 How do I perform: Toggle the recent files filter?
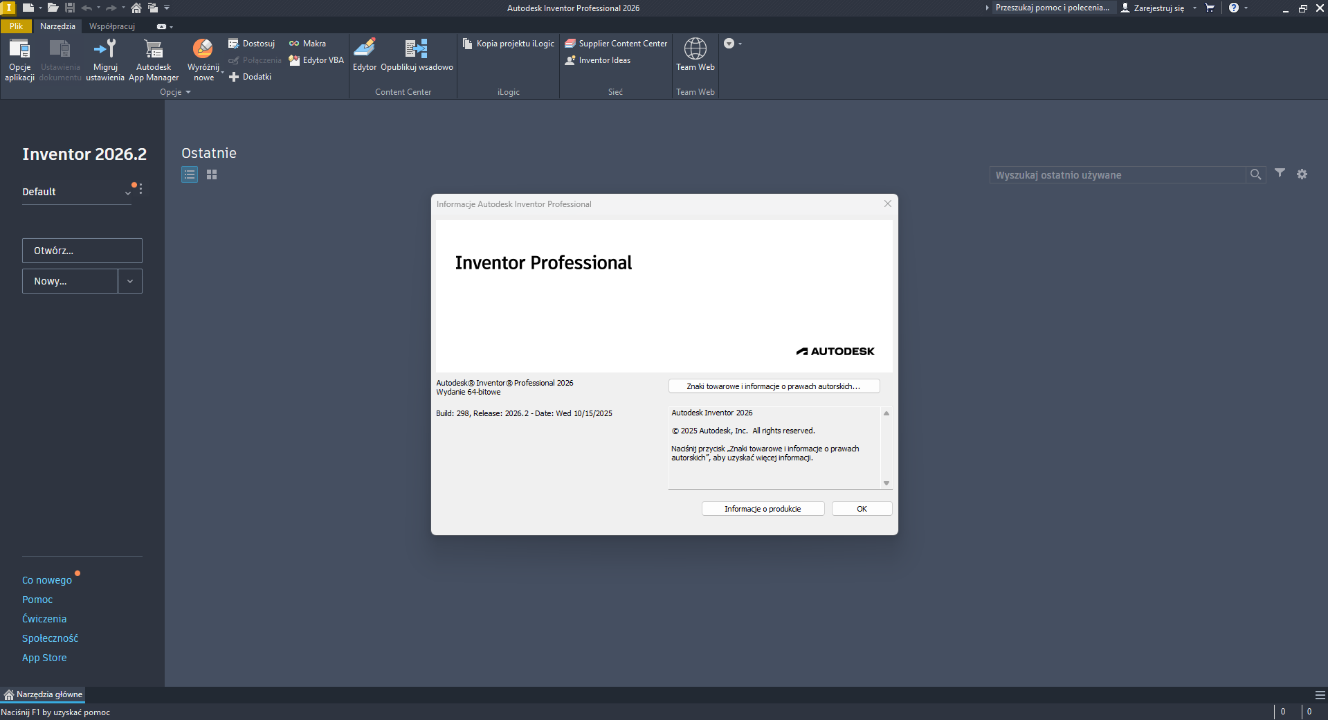[1280, 174]
